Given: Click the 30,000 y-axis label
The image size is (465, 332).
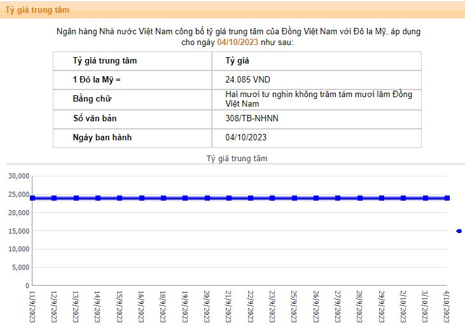Looking at the screenshot, I should click(18, 176).
